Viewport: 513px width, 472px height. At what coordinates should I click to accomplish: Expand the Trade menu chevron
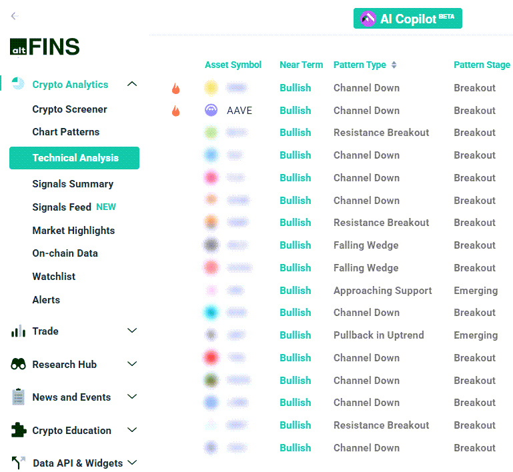132,331
